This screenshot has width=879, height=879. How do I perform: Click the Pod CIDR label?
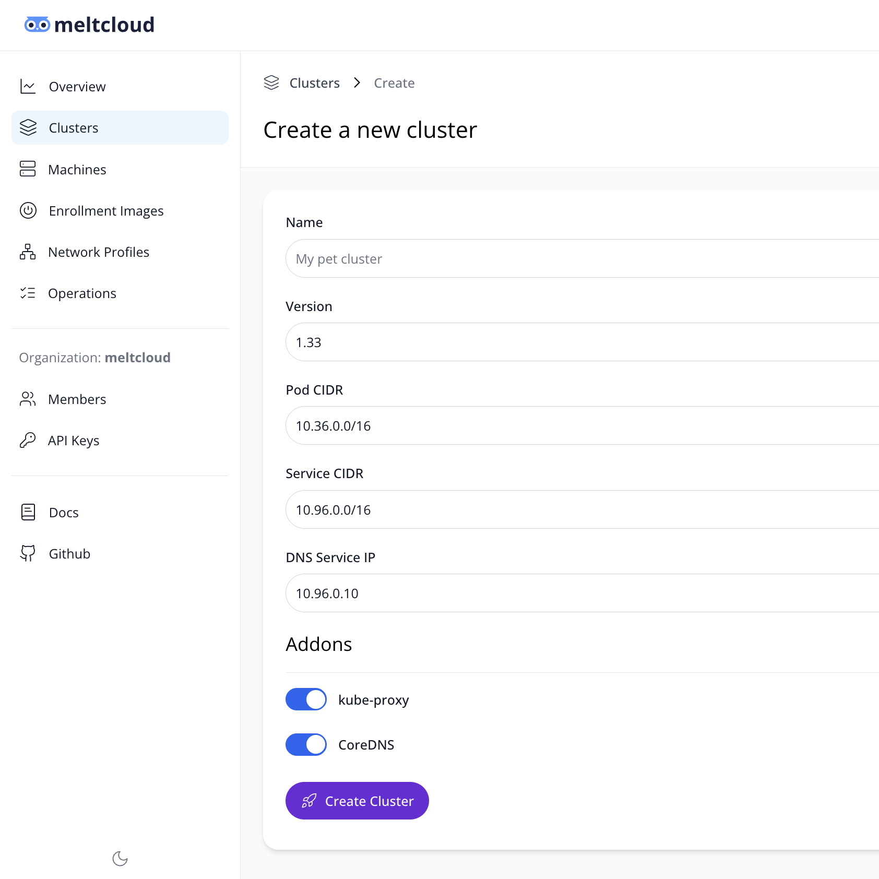coord(314,390)
